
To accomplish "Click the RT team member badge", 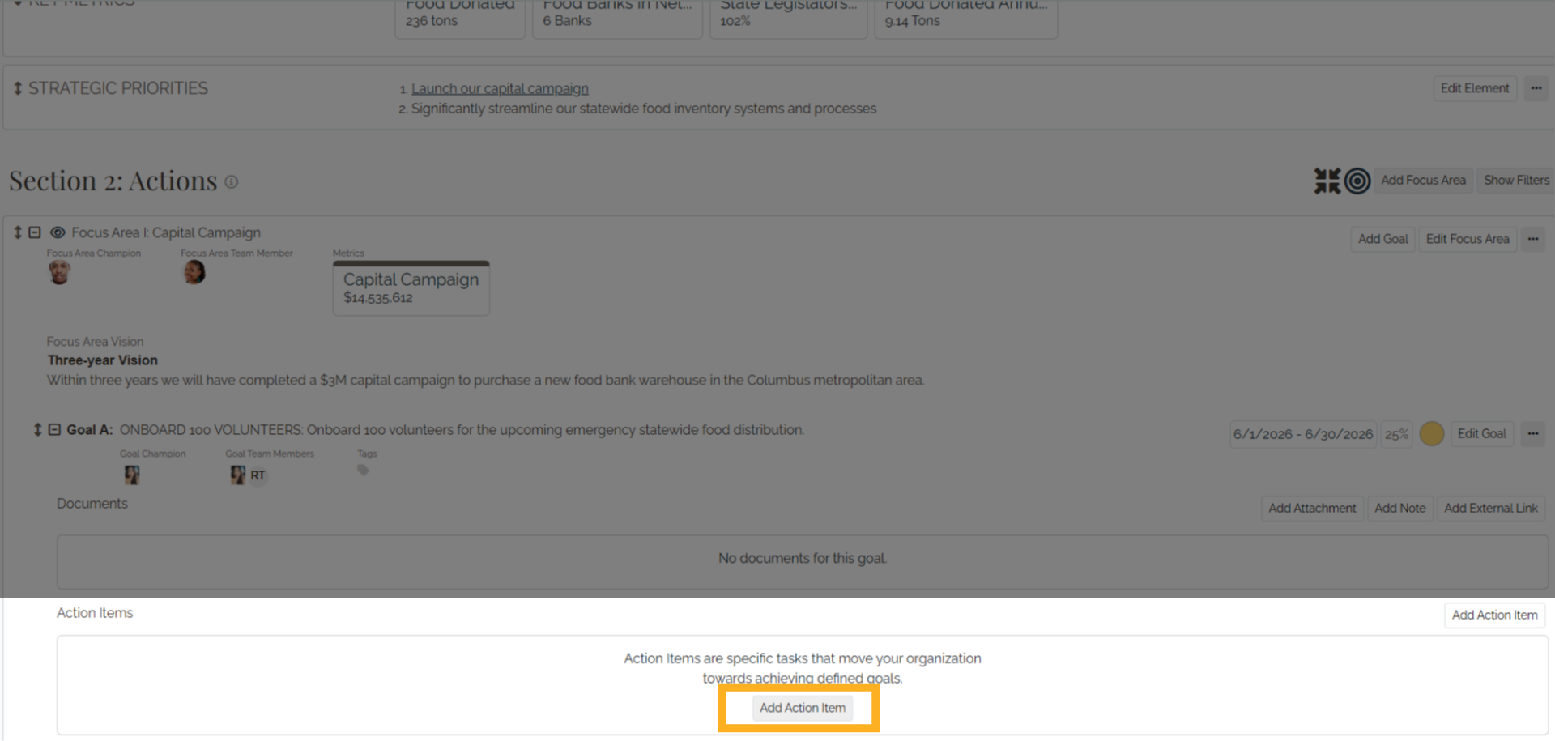I will click(x=258, y=475).
